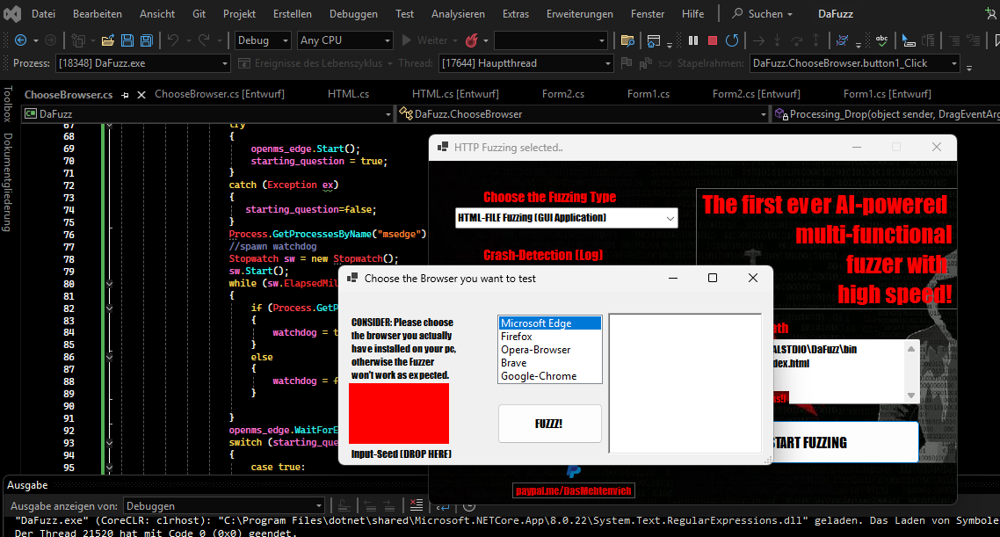Image resolution: width=1000 pixels, height=537 pixels.
Task: Pause debugging with the break-all icon
Action: pos(693,40)
